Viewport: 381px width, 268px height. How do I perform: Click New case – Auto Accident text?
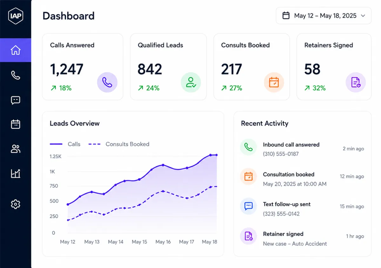pos(295,244)
